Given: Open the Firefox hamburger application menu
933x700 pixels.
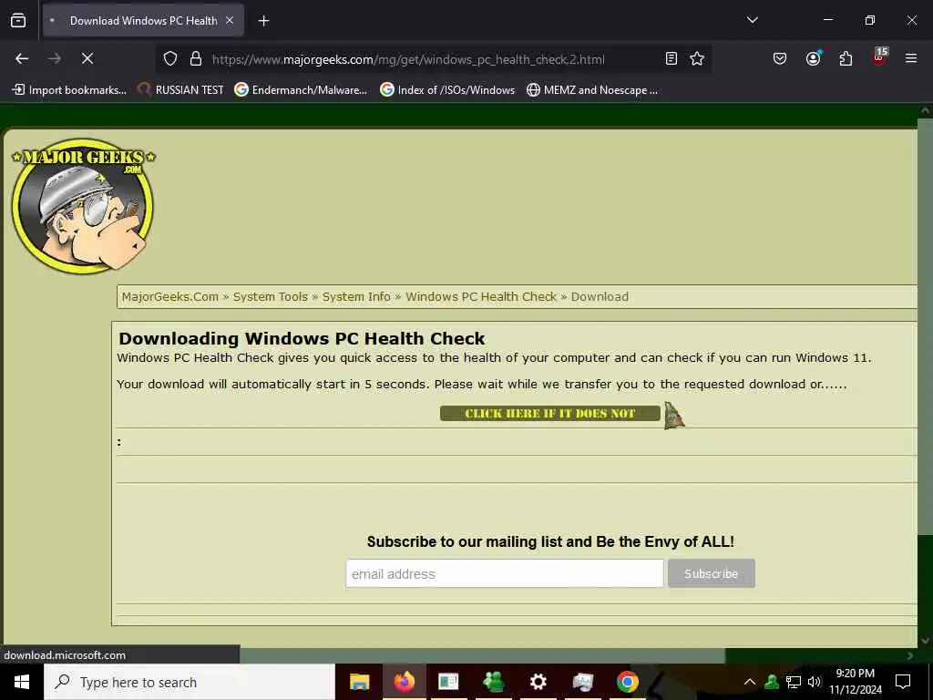Looking at the screenshot, I should click(x=911, y=58).
